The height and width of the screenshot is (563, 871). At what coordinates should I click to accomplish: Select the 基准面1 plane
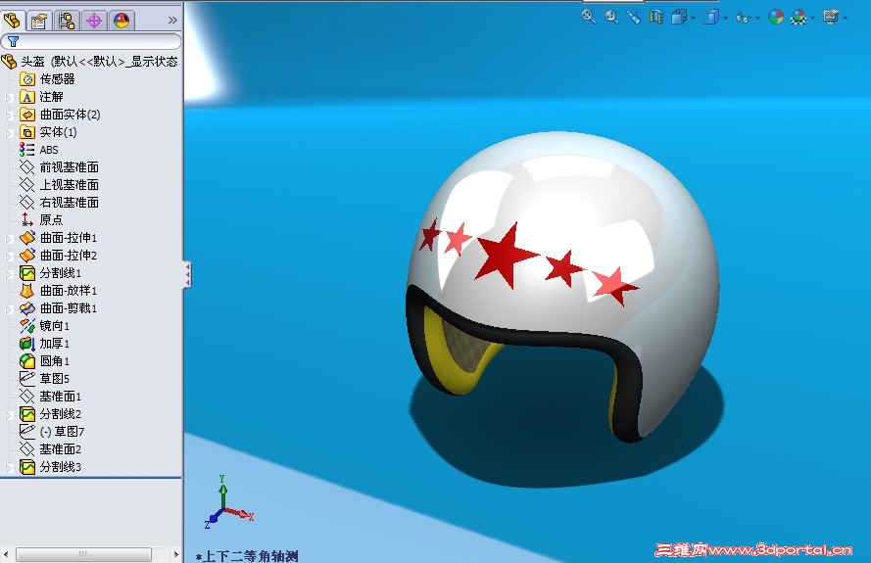click(51, 397)
